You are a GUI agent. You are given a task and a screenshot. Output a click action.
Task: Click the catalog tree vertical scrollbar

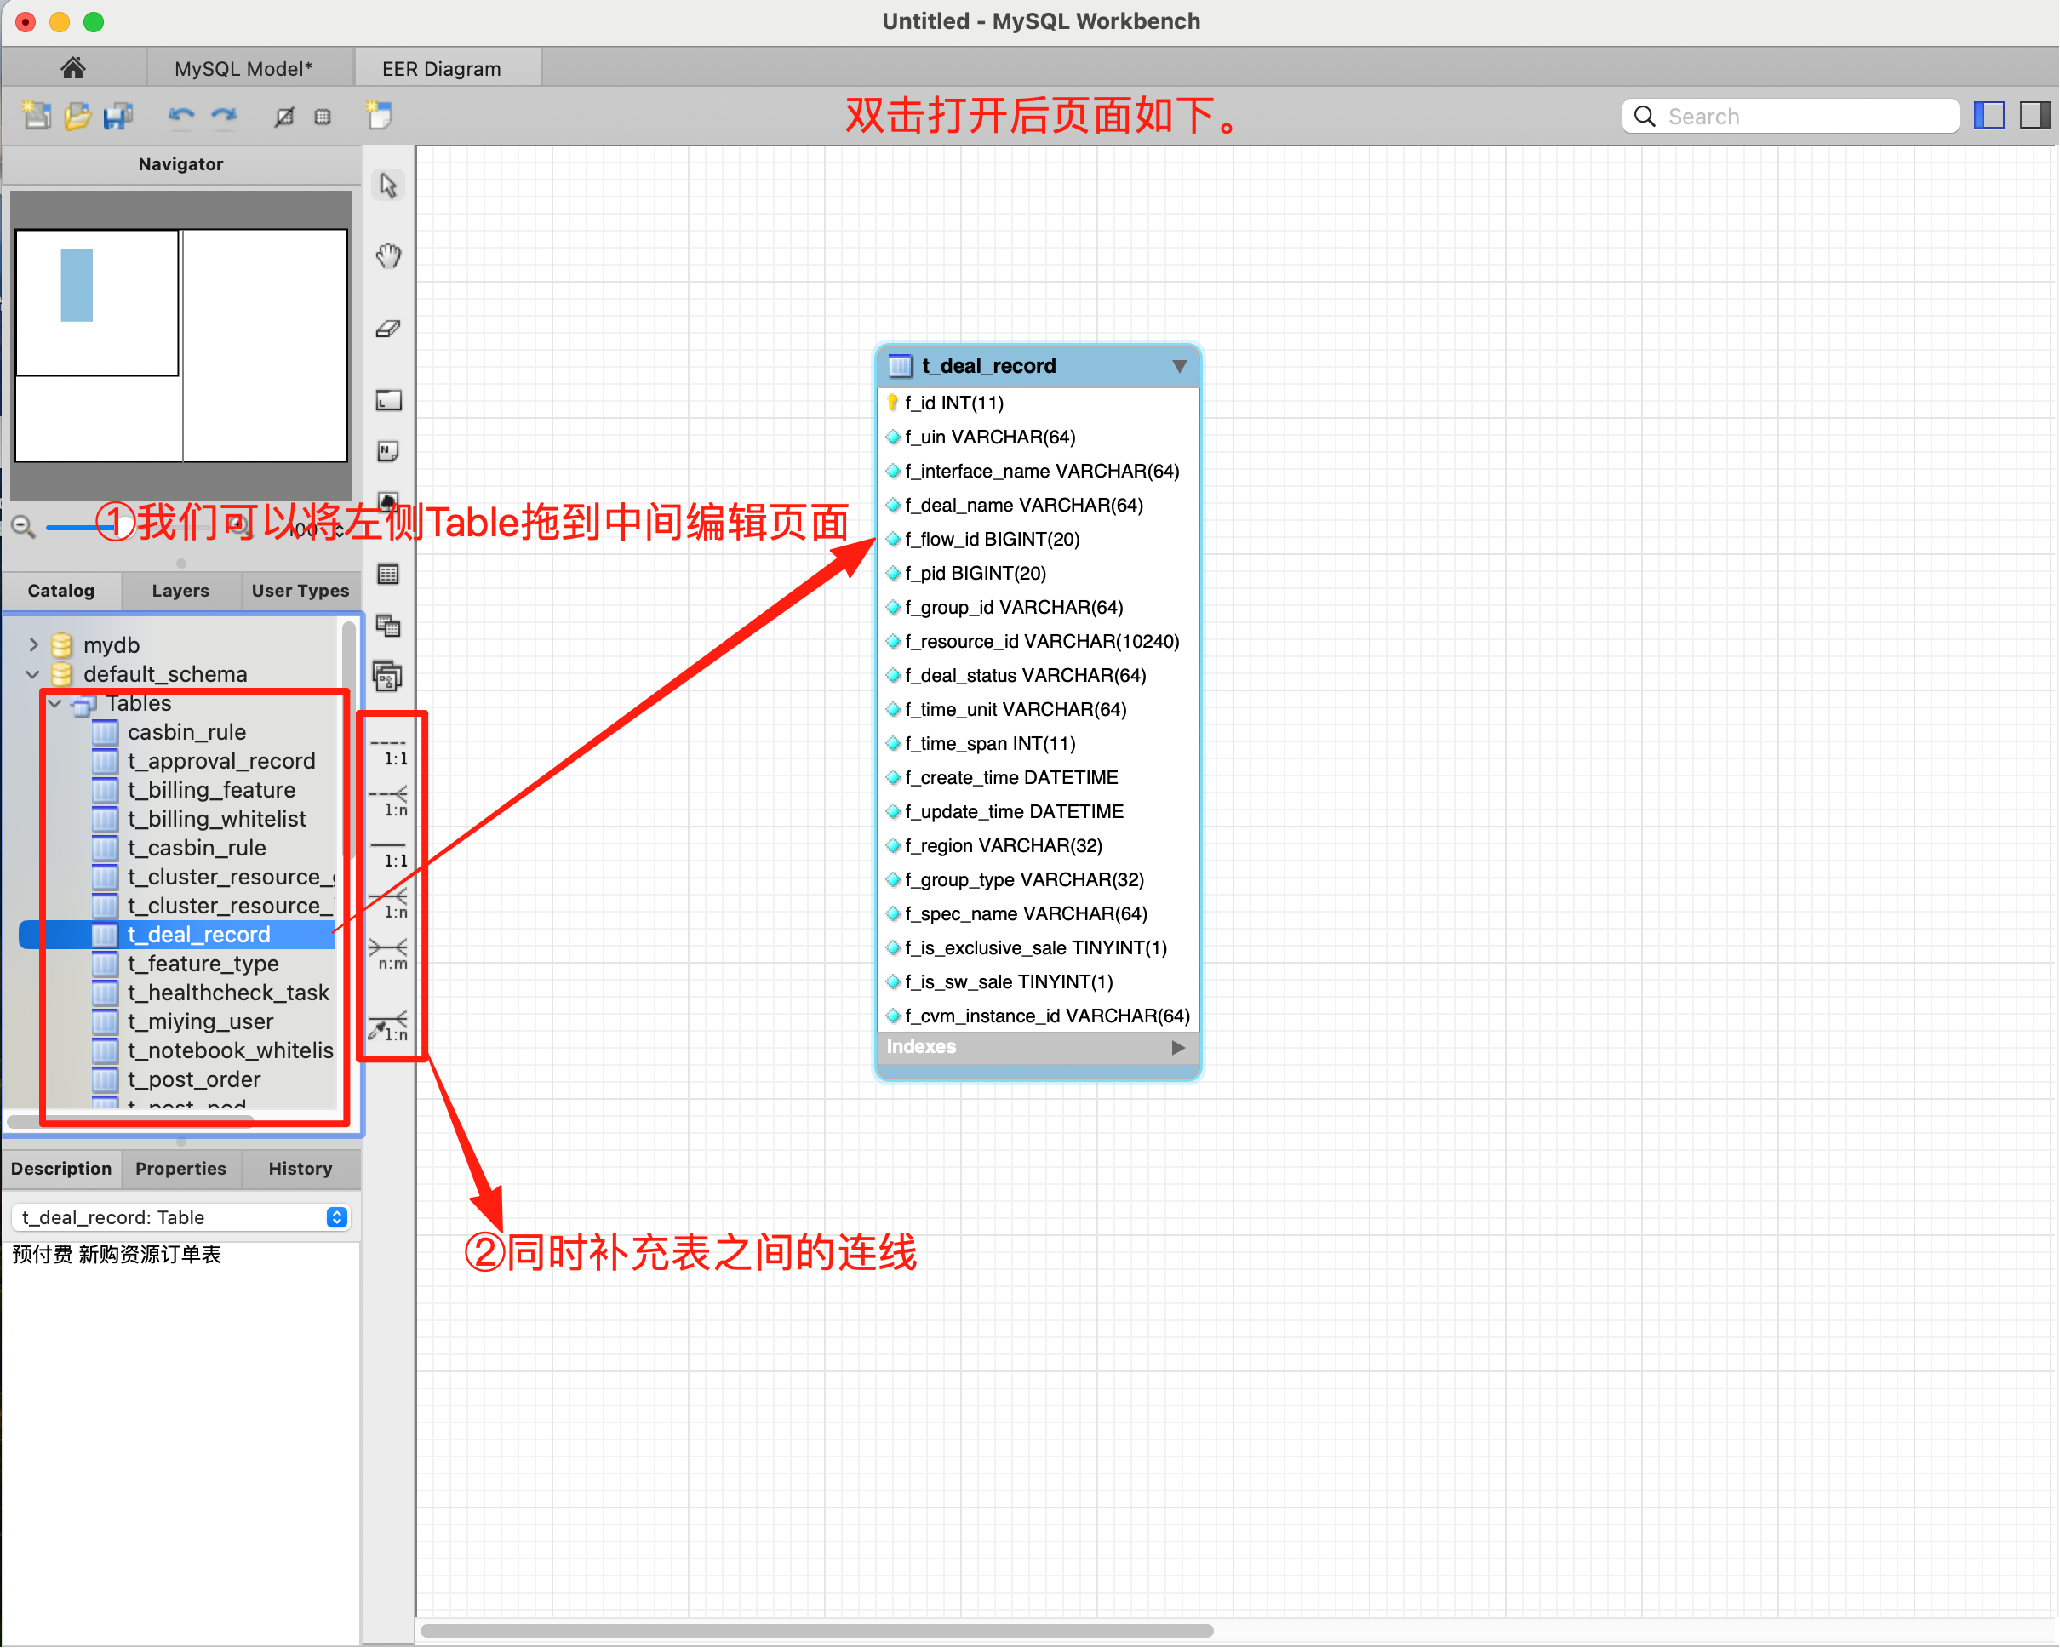pos(349,741)
